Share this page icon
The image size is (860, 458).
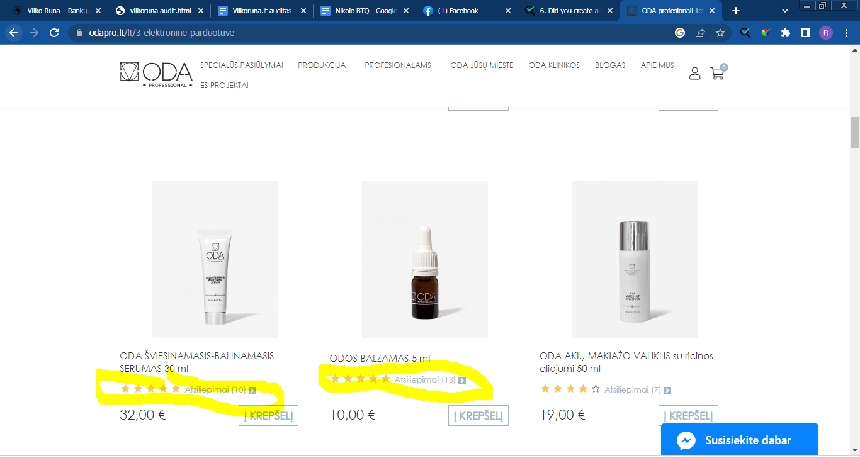click(x=700, y=33)
